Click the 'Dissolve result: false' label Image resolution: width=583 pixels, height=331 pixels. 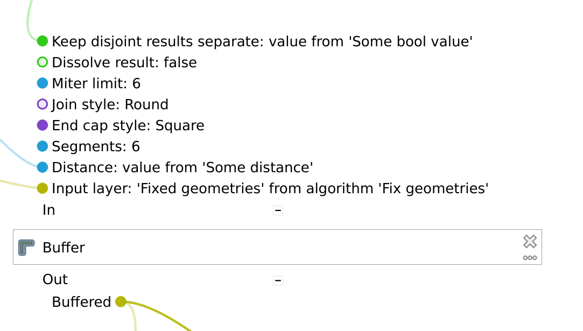coord(124,62)
